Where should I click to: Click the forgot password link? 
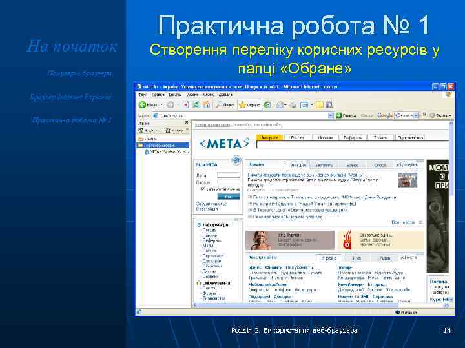click(x=211, y=204)
